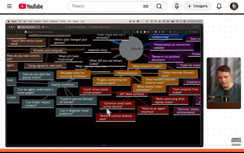This screenshot has width=244, height=153.
Task: Open the File menu in the video
Action: coord(20,21)
